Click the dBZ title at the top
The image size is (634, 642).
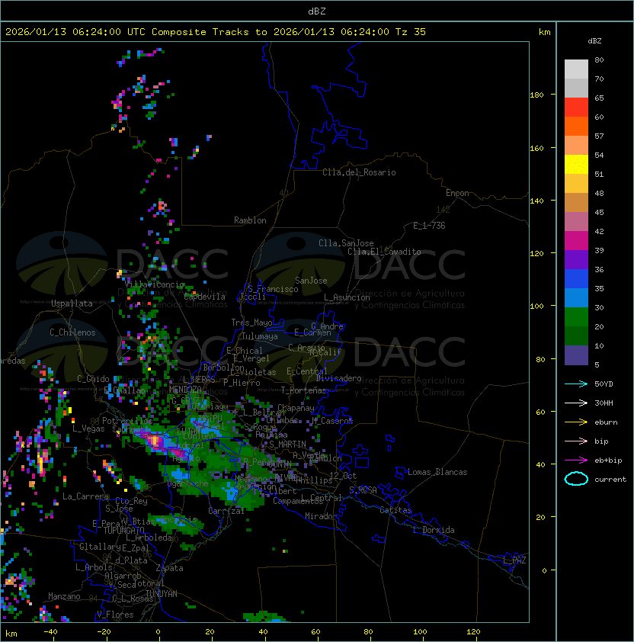tap(317, 11)
